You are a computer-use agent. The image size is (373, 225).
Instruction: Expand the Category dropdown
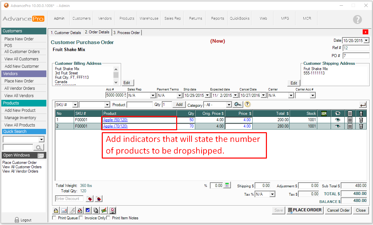point(229,105)
